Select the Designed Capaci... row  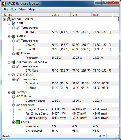72,109
